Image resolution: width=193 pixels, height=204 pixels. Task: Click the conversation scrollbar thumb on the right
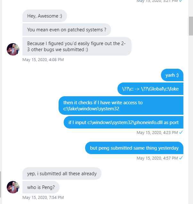(x=191, y=26)
